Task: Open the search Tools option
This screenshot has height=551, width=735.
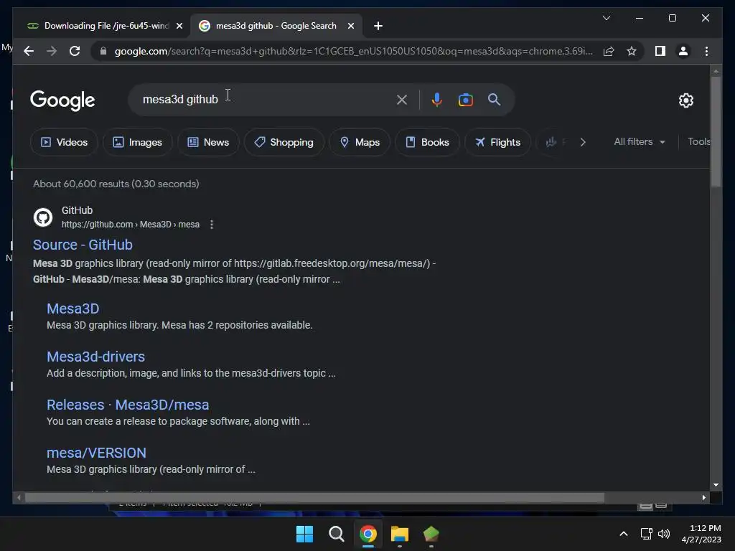Action: [x=698, y=141]
